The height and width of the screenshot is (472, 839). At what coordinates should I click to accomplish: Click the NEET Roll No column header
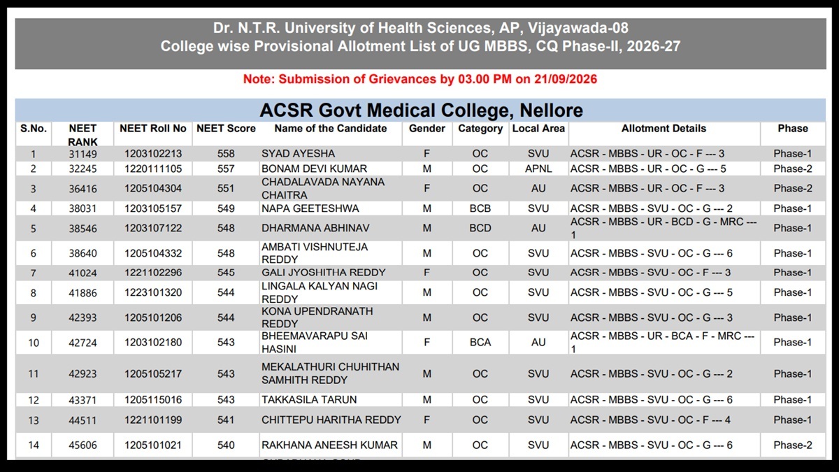click(153, 129)
